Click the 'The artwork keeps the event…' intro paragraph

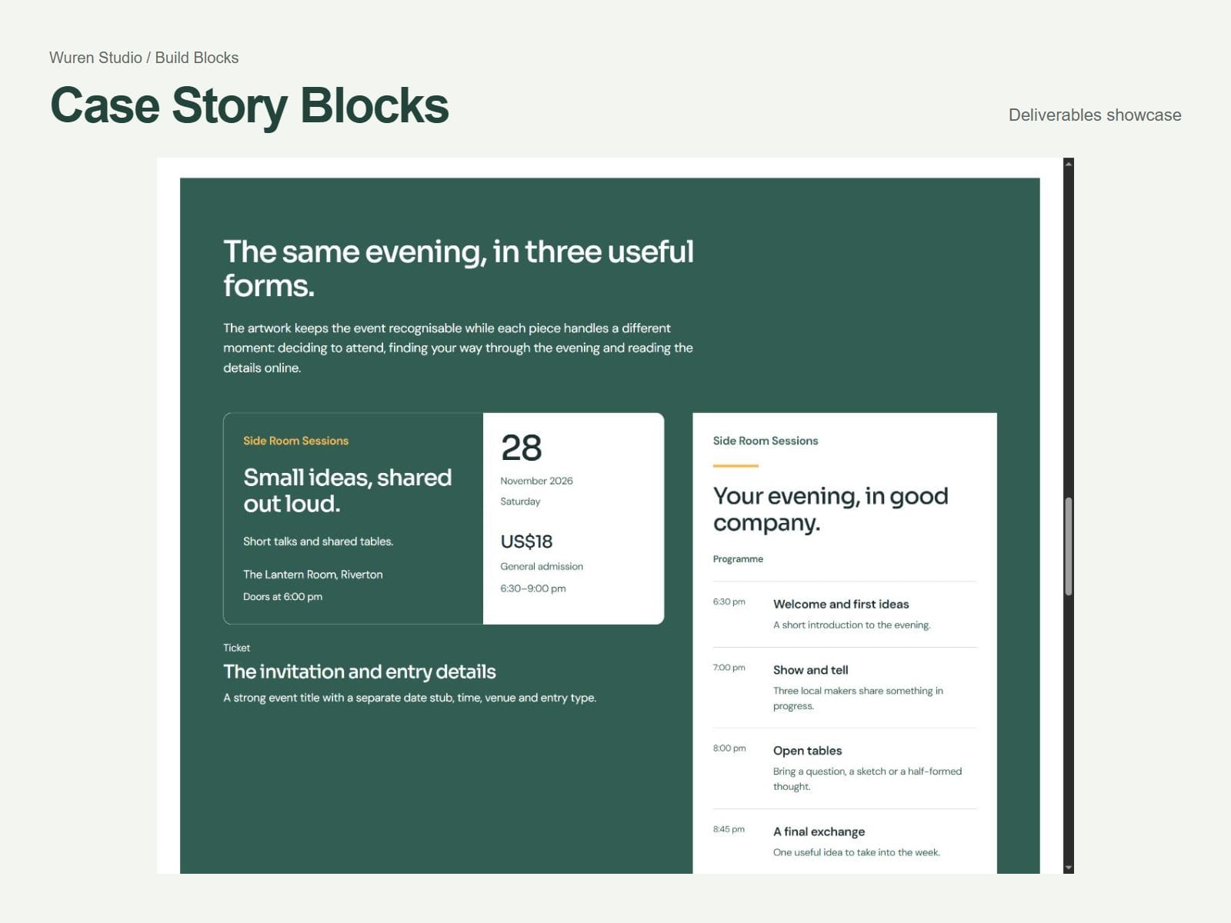(x=458, y=348)
